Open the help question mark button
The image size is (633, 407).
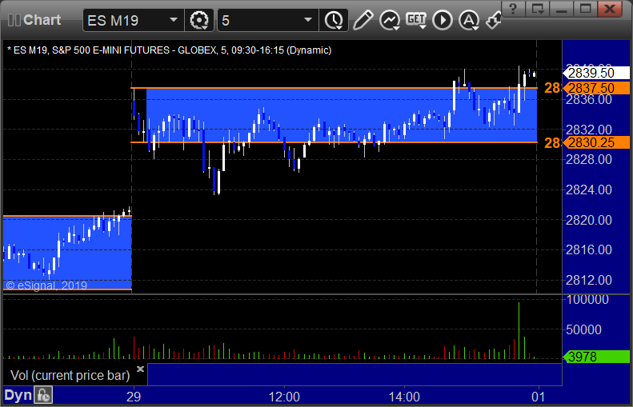(x=513, y=8)
